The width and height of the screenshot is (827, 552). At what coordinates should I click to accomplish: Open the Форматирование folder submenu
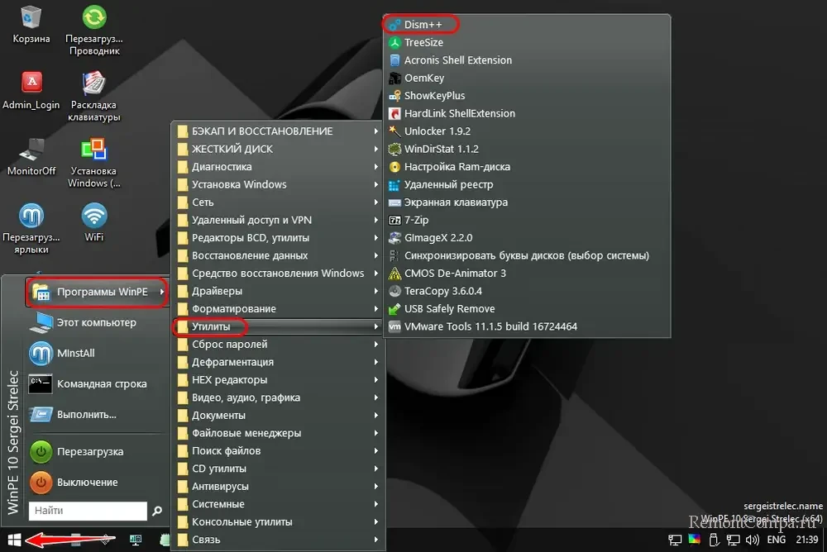(278, 309)
